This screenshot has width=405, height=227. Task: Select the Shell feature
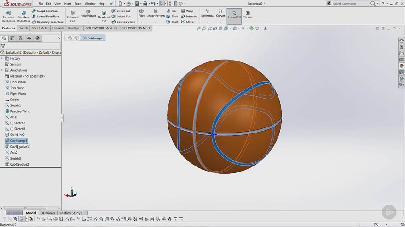pos(172,22)
